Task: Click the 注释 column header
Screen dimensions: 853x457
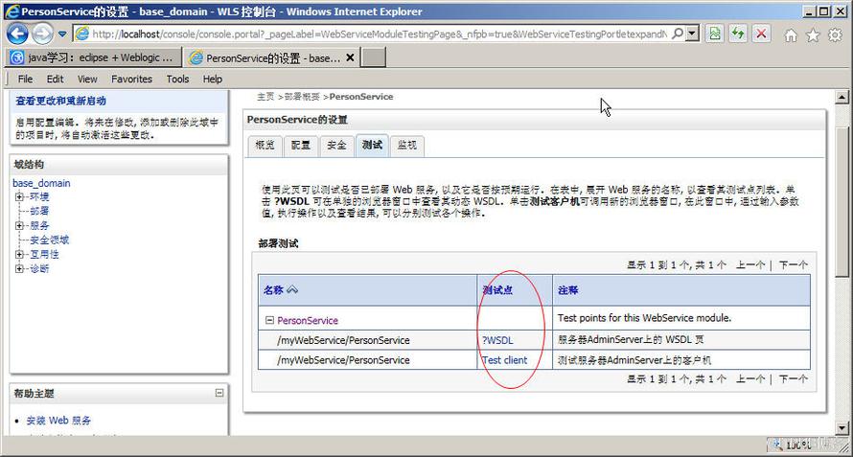Action: pos(568,290)
